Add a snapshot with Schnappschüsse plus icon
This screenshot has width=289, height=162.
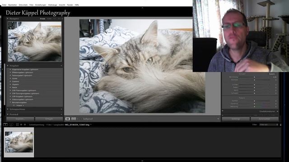point(61,109)
